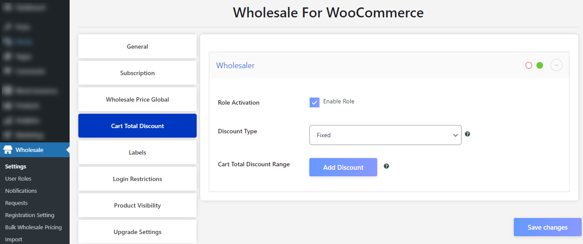Image resolution: width=583 pixels, height=244 pixels.
Task: Open the General settings tab
Action: pos(137,46)
